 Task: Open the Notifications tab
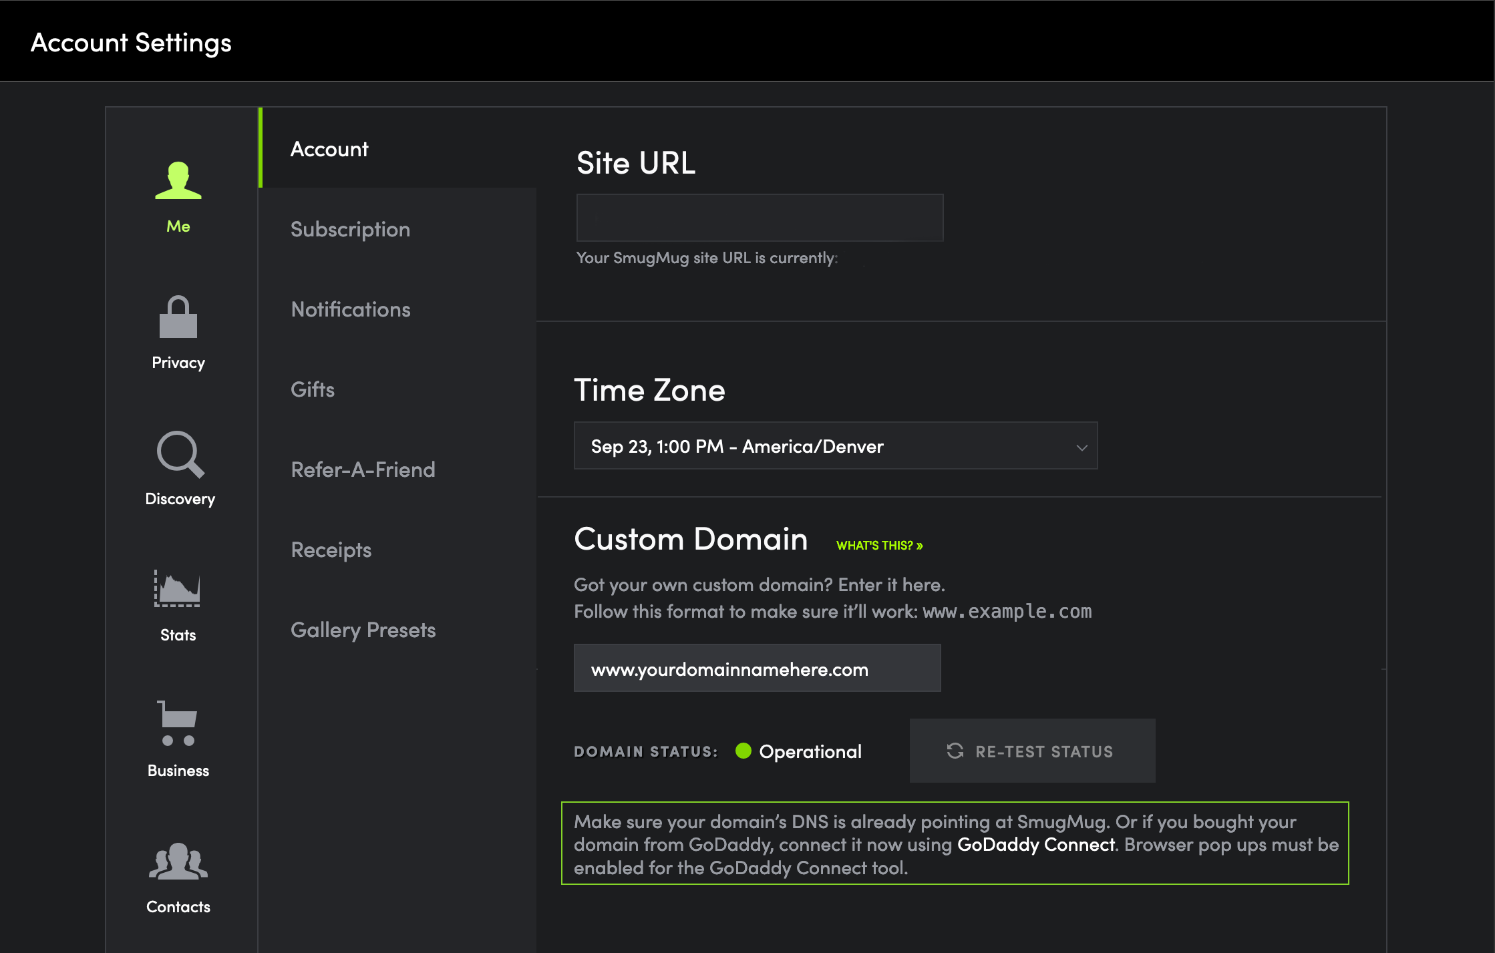pos(398,309)
